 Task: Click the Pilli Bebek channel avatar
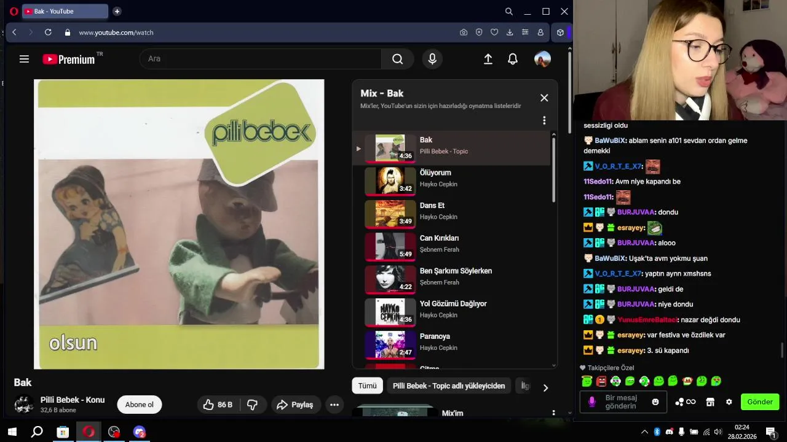[x=24, y=405]
